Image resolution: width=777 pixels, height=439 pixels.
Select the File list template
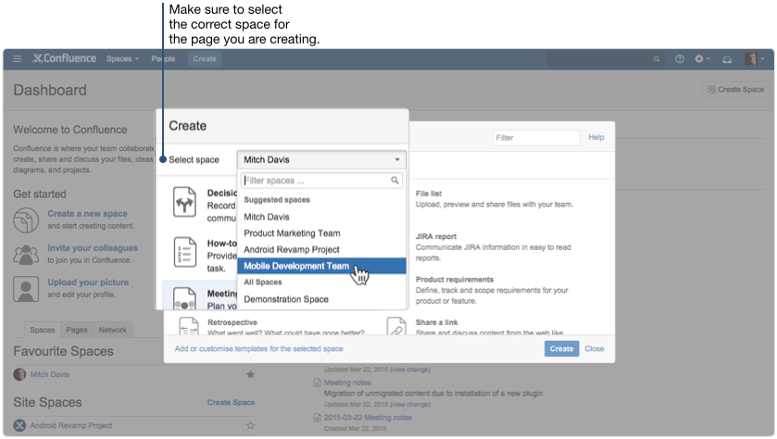tap(429, 194)
